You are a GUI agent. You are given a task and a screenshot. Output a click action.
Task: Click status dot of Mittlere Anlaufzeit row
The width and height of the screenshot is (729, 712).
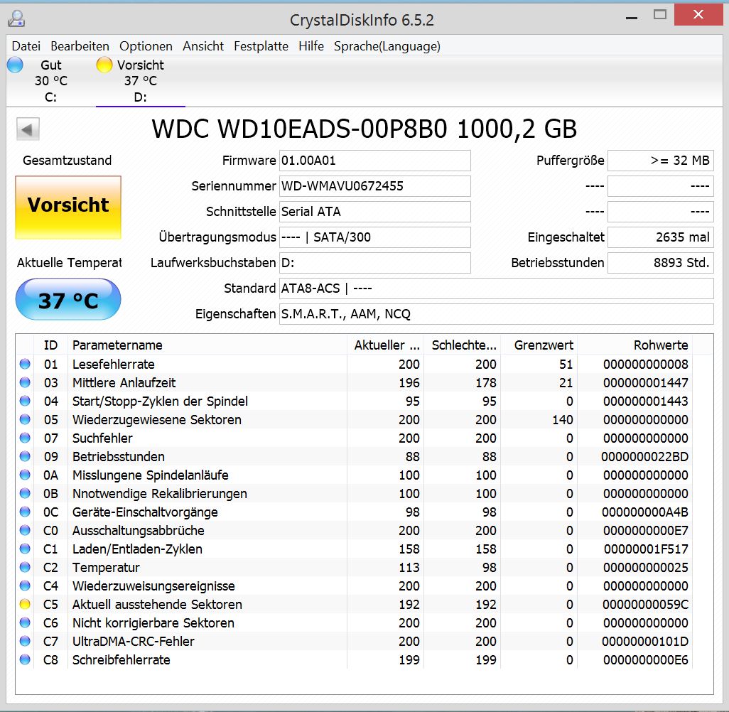pos(25,383)
